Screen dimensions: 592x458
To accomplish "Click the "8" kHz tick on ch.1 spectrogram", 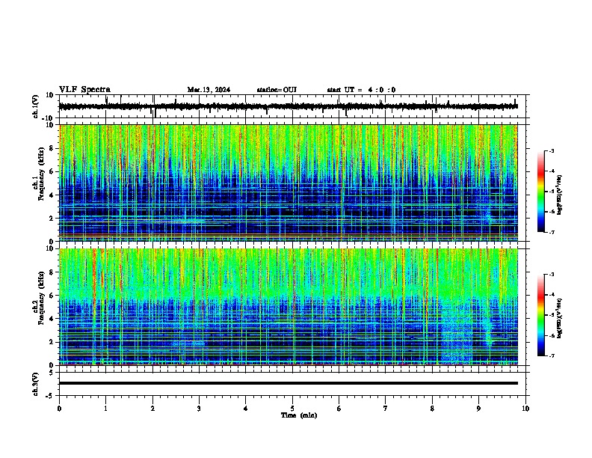I will pos(52,148).
